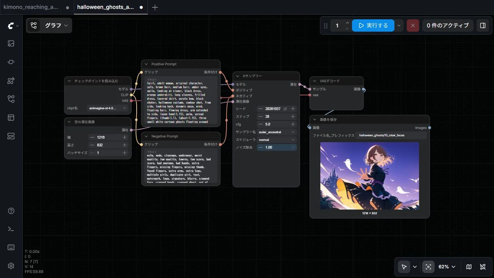The height and width of the screenshot is (278, 494).
Task: Open the 62% zoom level dropdown
Action: 447,267
